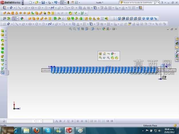Click the Rapid Sketch icon ending the upper sketch toolbar
The image size is (179, 134).
(140, 8)
